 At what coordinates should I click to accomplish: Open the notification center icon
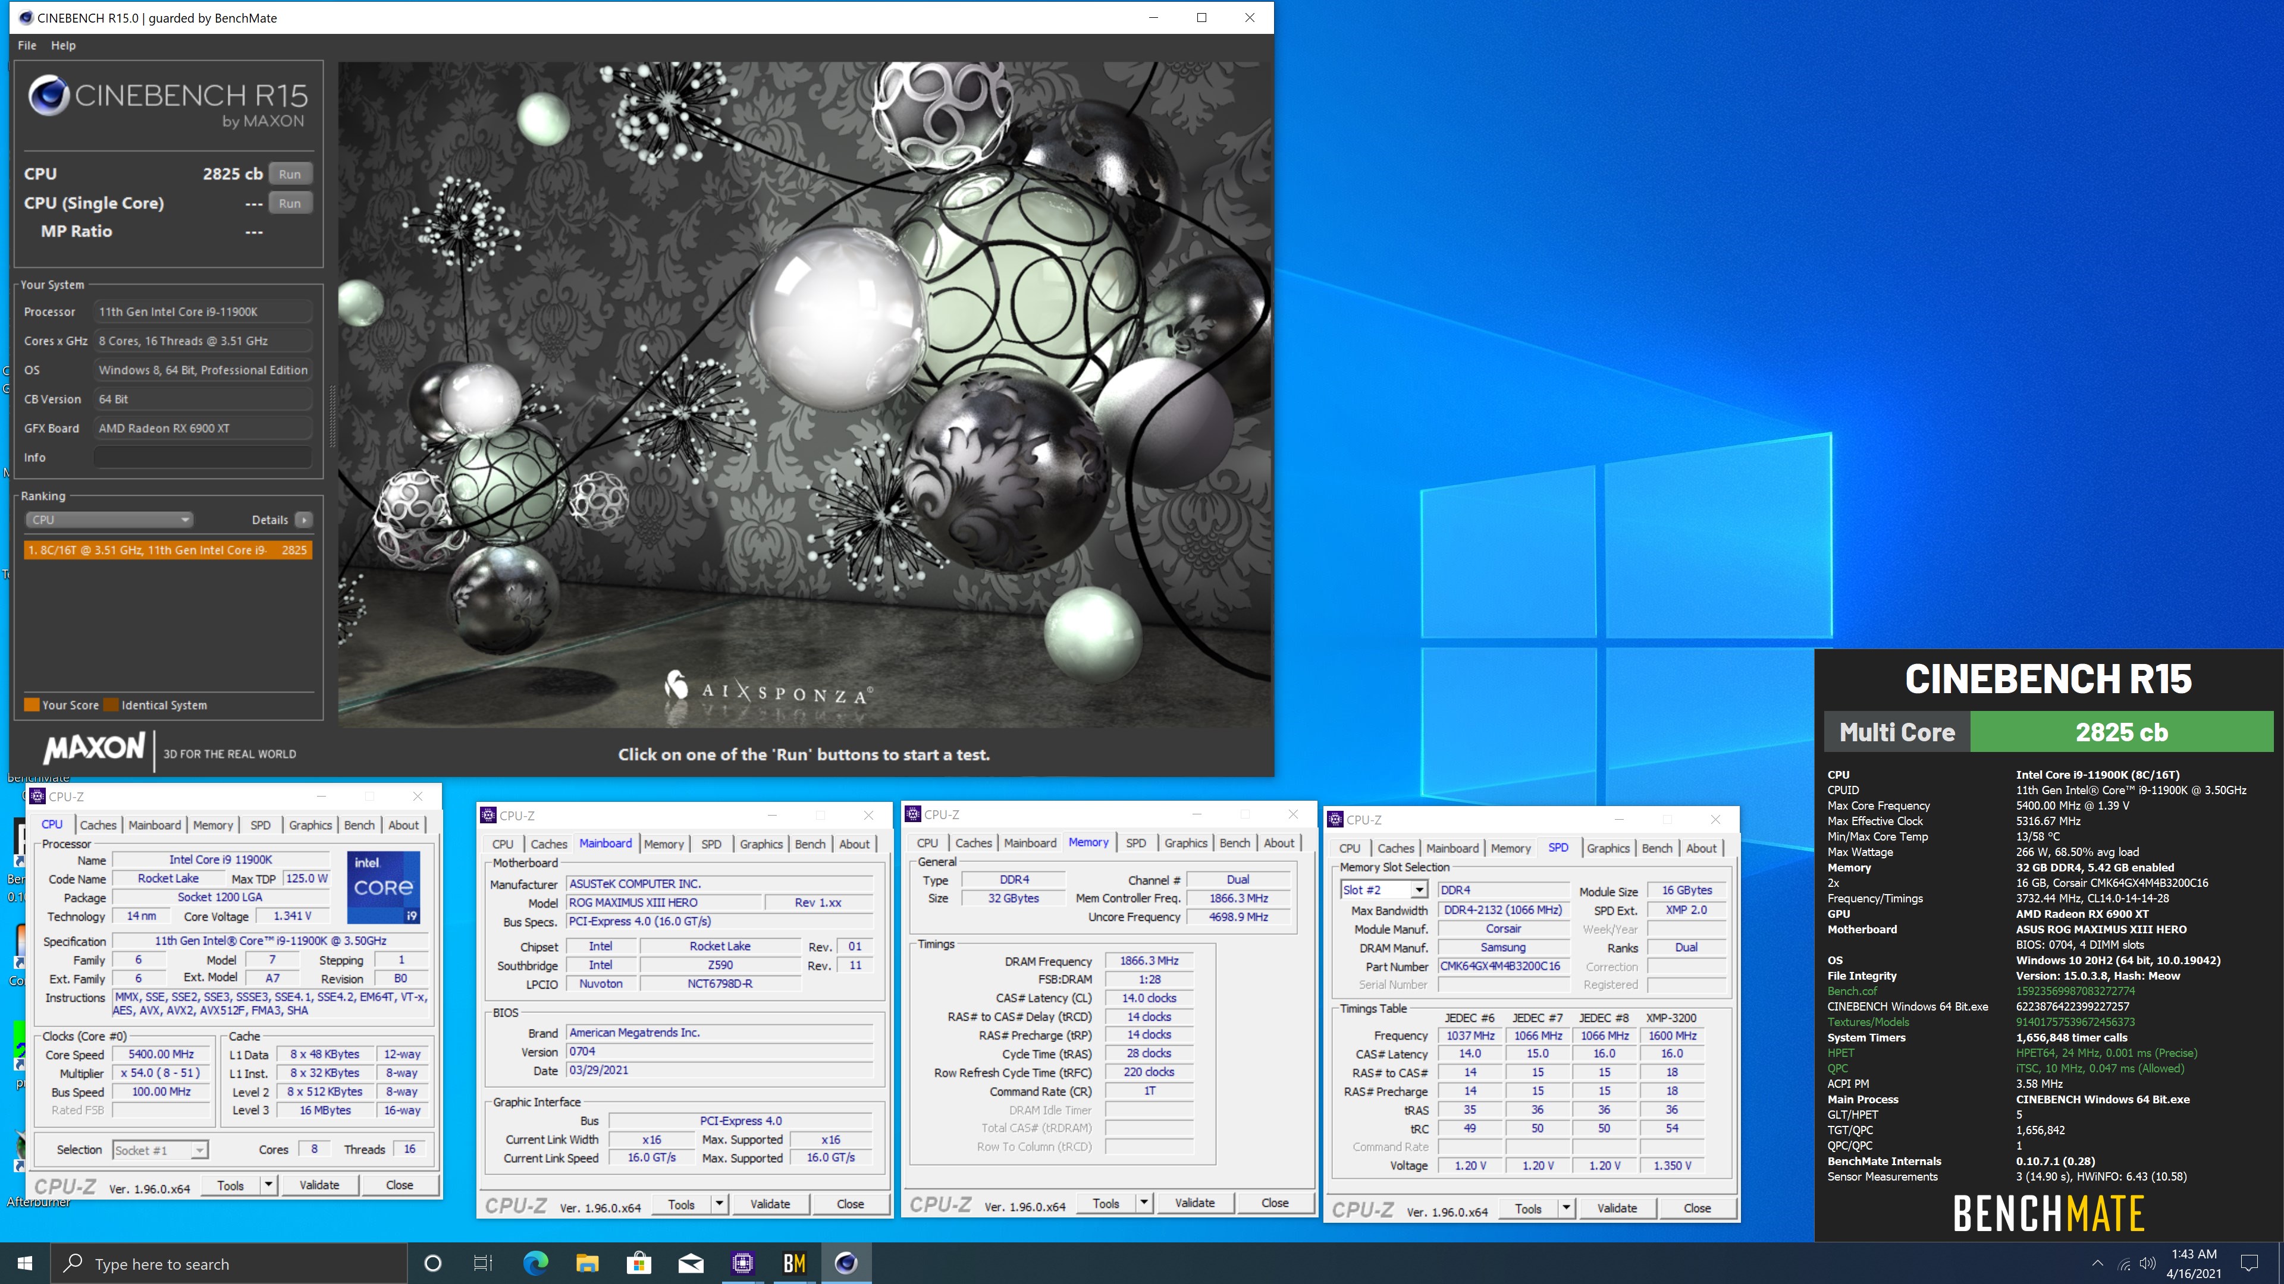tap(2248, 1263)
